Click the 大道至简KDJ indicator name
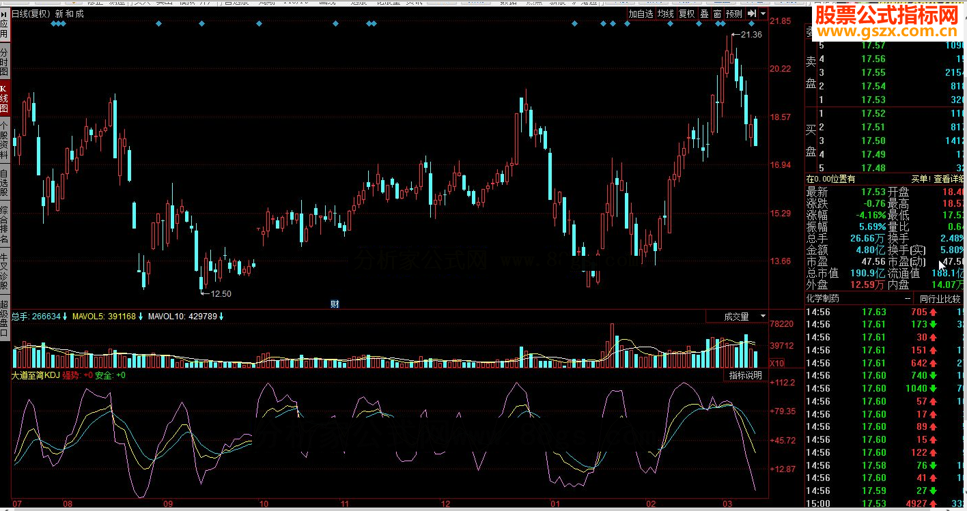Image resolution: width=967 pixels, height=511 pixels. pyautogui.click(x=36, y=375)
